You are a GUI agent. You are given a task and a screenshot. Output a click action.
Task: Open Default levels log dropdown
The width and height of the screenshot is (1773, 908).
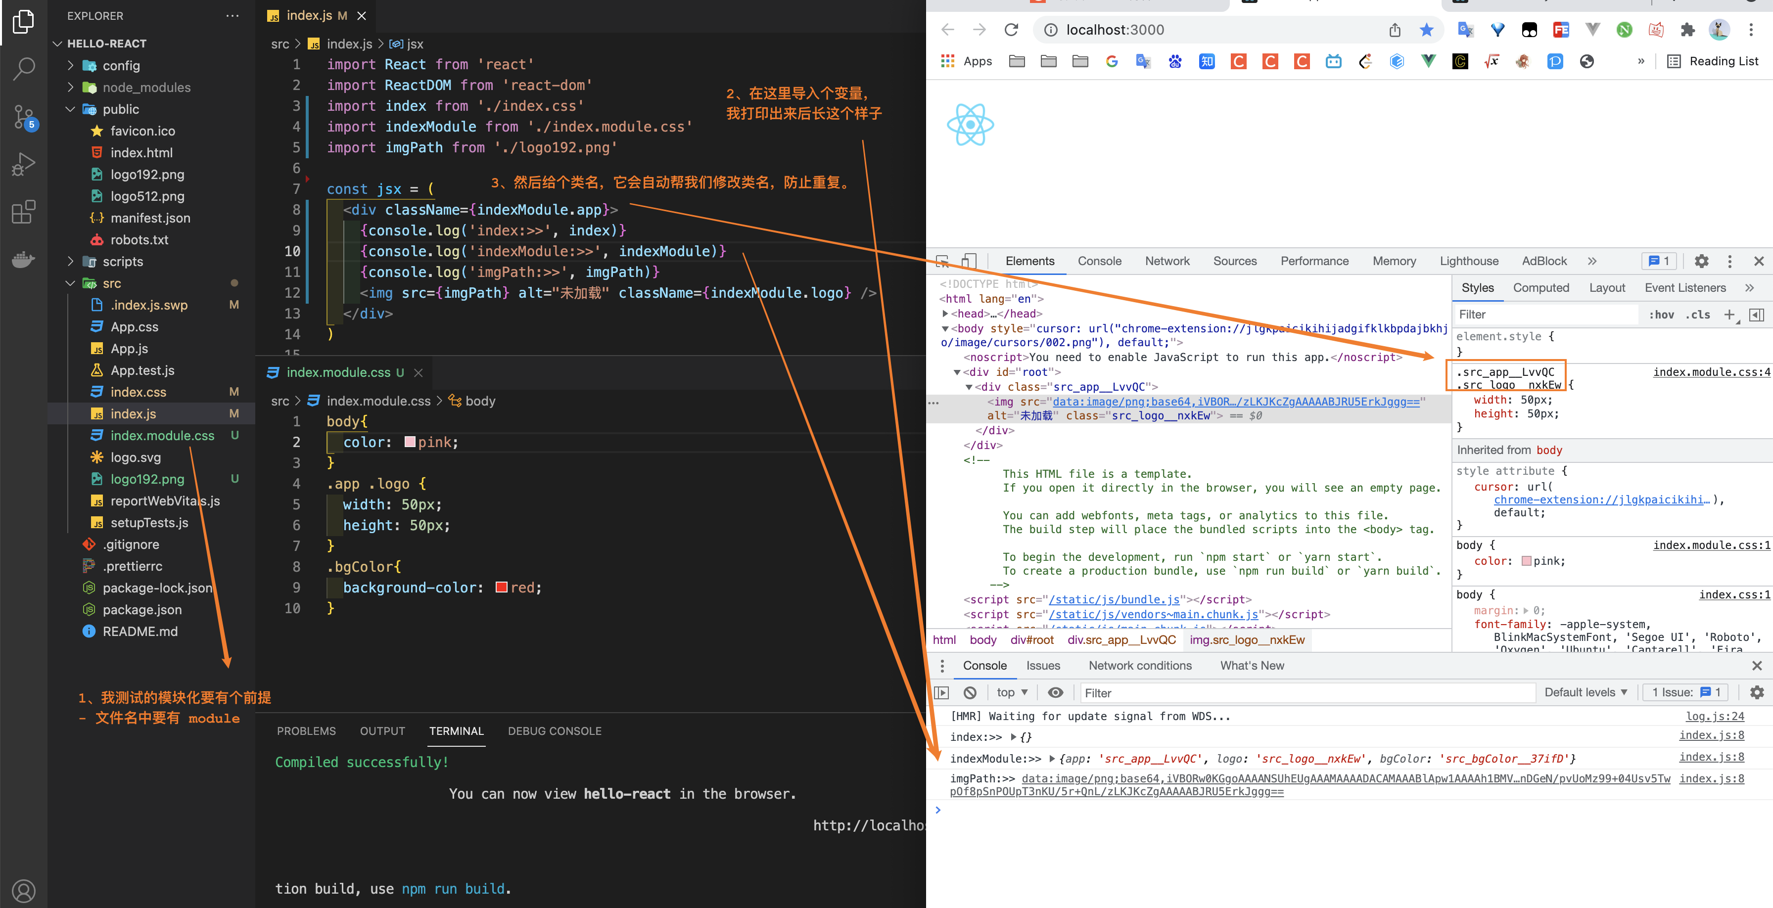[1586, 693]
